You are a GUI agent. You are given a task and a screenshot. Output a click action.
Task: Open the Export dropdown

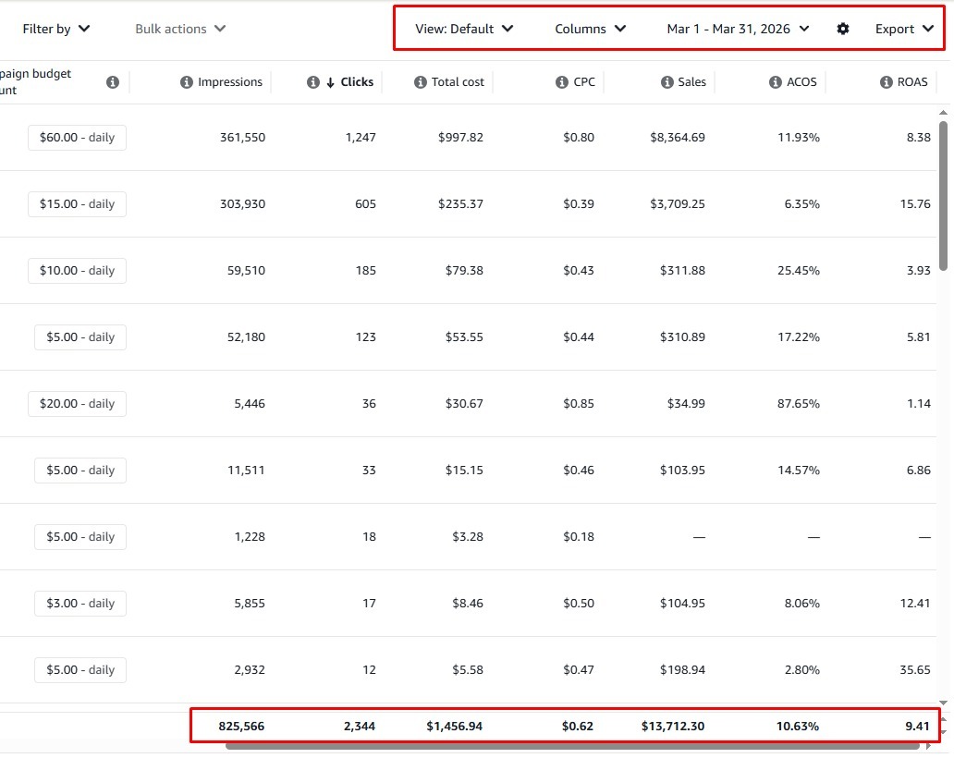click(x=904, y=29)
